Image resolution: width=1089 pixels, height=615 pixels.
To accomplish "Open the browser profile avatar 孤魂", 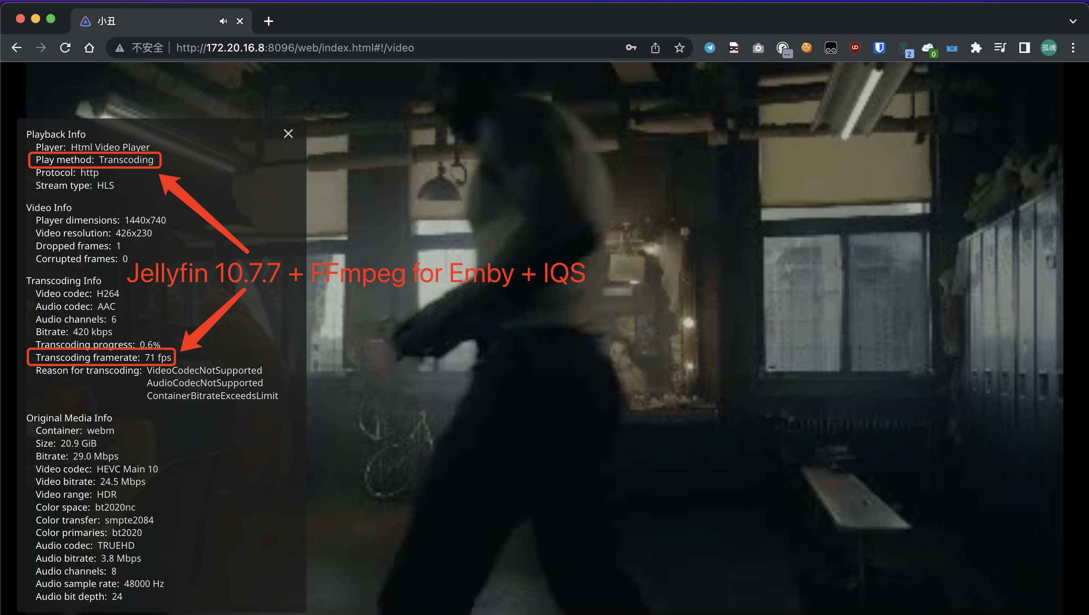I will (1049, 47).
